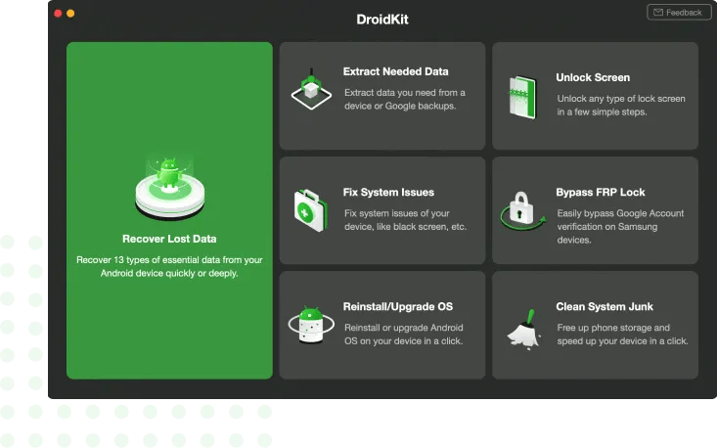Viewport: 717px width, 448px height.
Task: Open the Bypass FRP Lock title
Action: click(600, 192)
